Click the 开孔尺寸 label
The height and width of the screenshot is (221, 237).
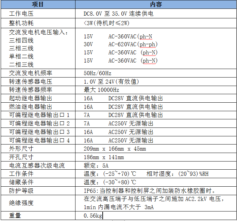pyautogui.click(x=21, y=157)
